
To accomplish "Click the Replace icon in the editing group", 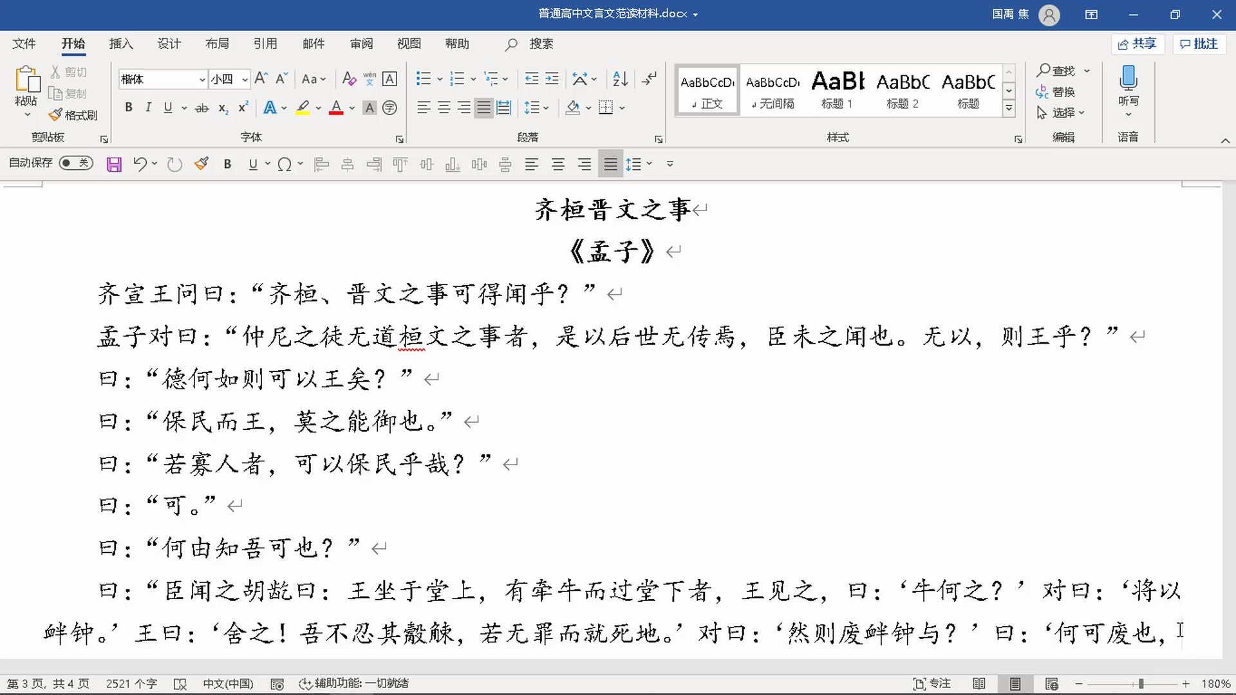I will tap(1055, 92).
